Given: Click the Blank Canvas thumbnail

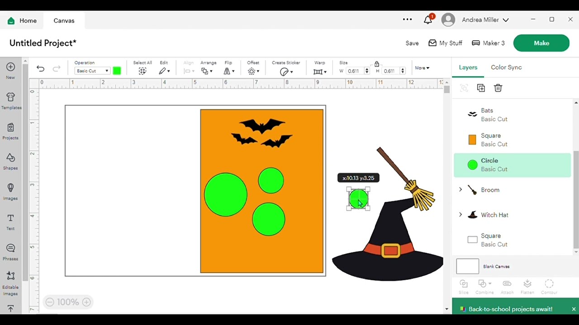Looking at the screenshot, I should pyautogui.click(x=467, y=266).
